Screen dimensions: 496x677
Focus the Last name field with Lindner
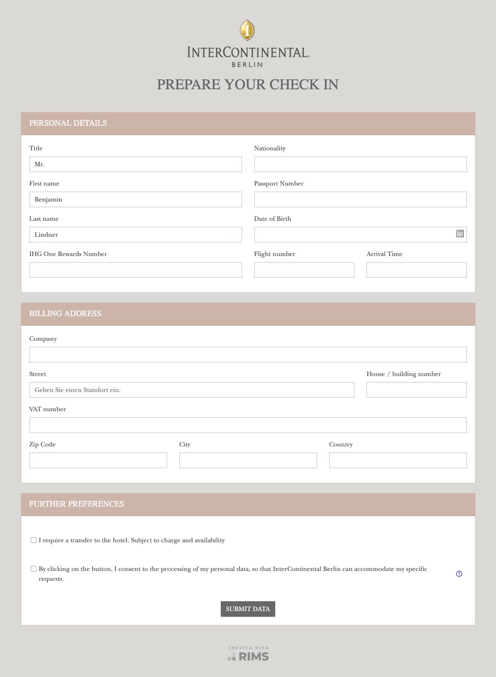pyautogui.click(x=136, y=235)
